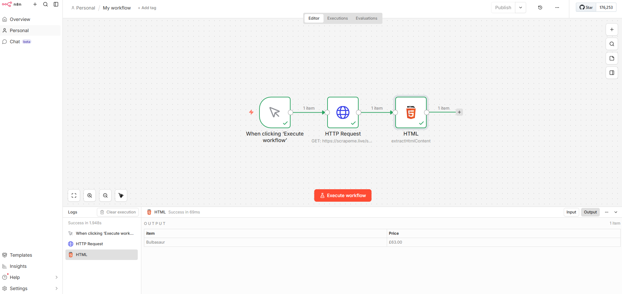This screenshot has width=622, height=294.
Task: Click the zoom in canvas icon
Action: coord(90,195)
